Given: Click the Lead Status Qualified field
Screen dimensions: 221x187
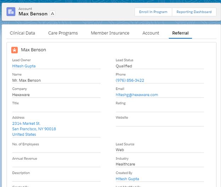Looking at the screenshot, I should [x=124, y=66].
